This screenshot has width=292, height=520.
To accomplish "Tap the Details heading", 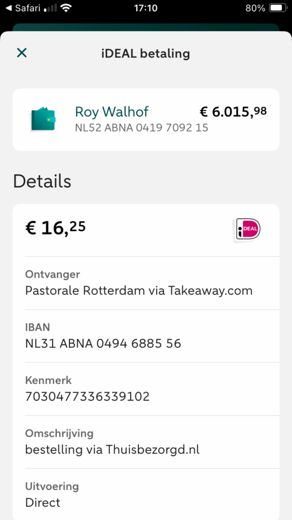I will click(42, 181).
